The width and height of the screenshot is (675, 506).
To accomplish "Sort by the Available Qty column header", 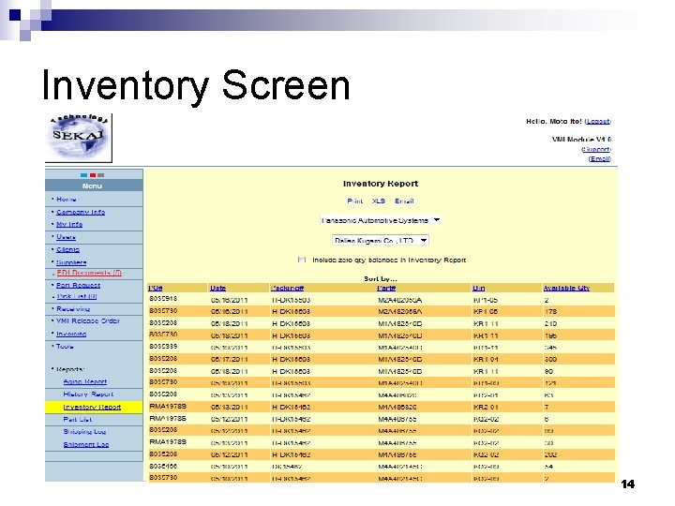I will [x=566, y=289].
